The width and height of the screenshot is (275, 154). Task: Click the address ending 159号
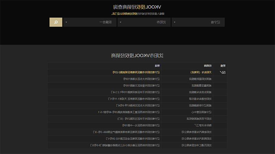142,79
